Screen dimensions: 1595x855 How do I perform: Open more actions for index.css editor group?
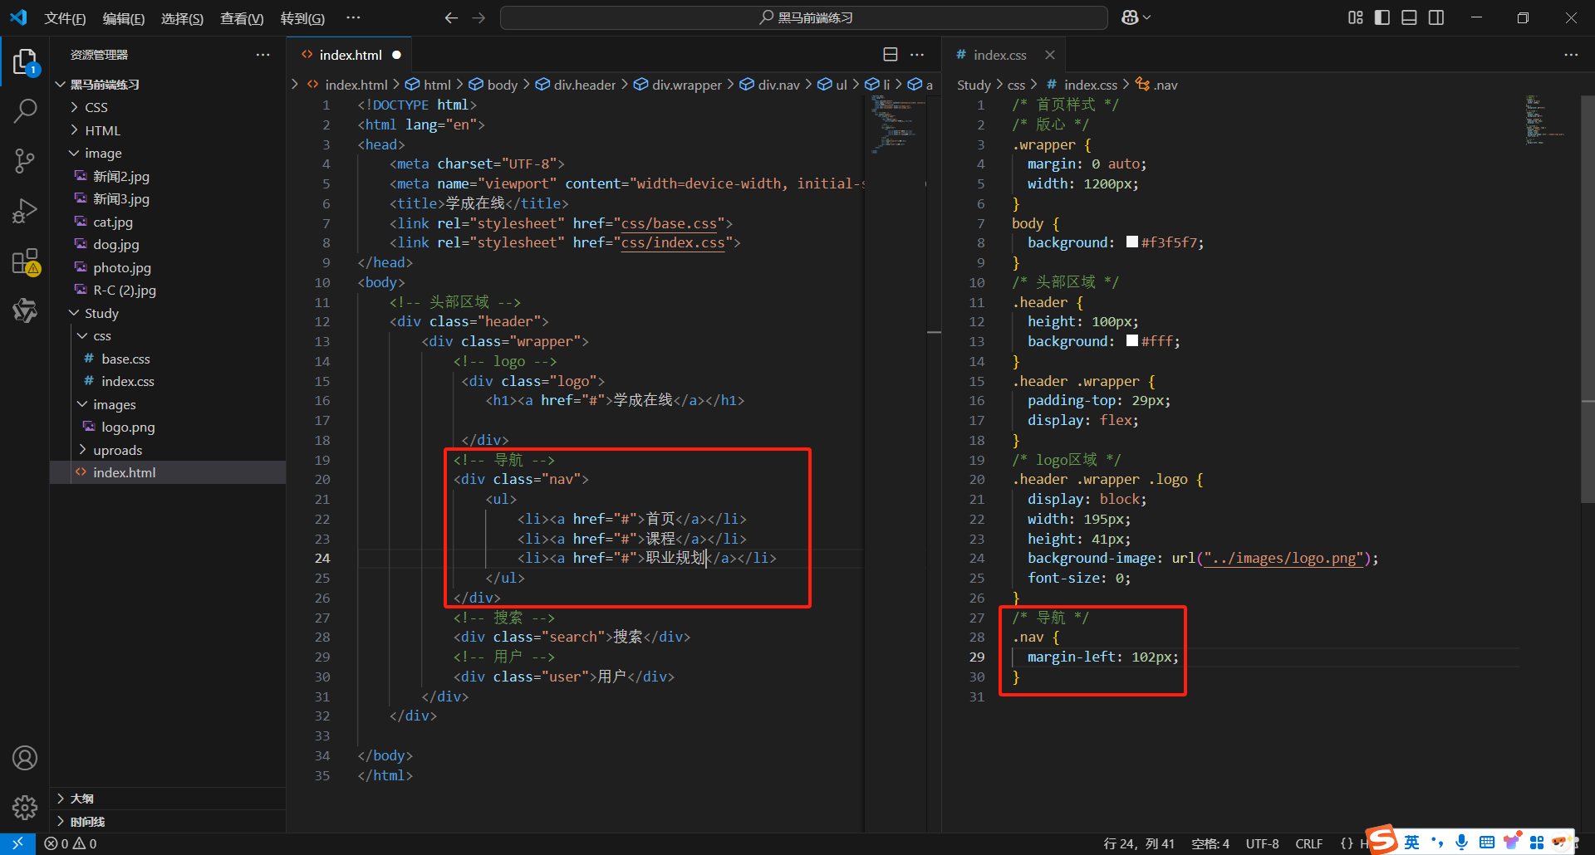click(x=1571, y=55)
